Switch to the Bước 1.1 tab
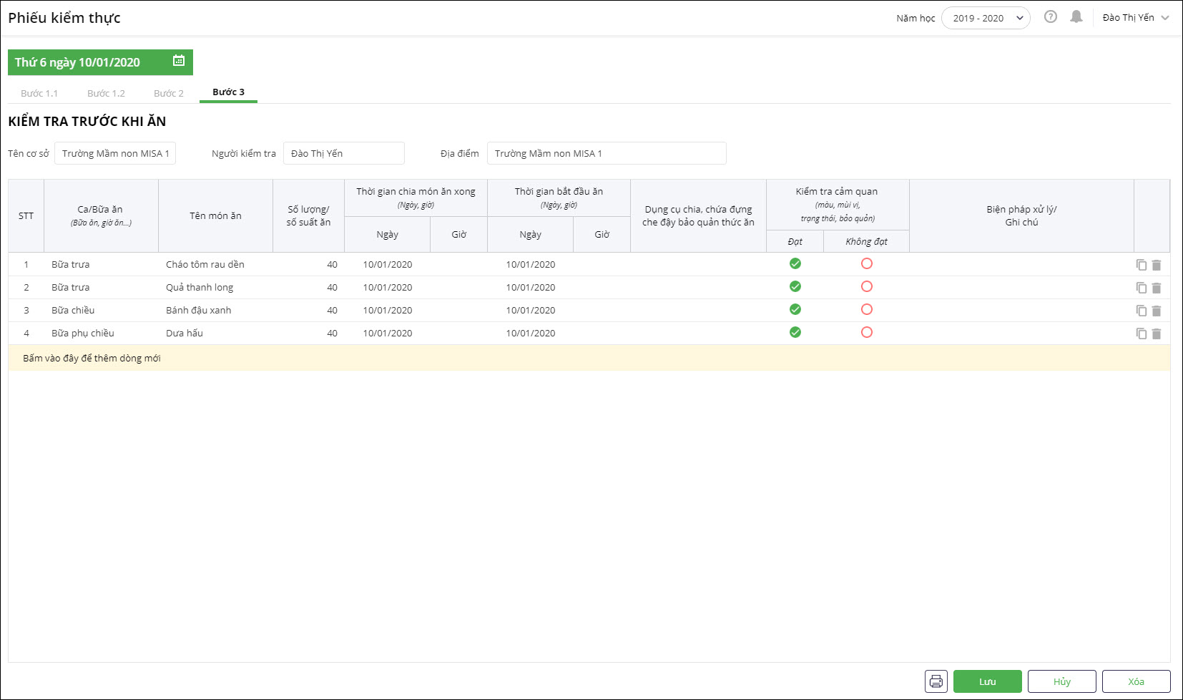The image size is (1183, 700). pyautogui.click(x=39, y=93)
